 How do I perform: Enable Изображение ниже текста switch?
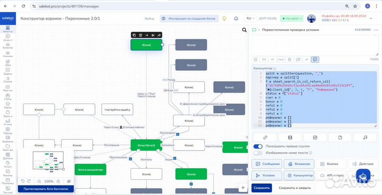tap(258, 153)
